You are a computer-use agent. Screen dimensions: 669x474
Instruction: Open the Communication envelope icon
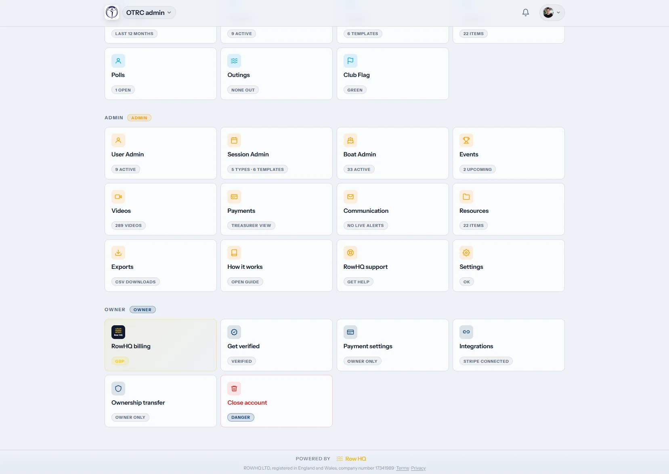(x=350, y=197)
